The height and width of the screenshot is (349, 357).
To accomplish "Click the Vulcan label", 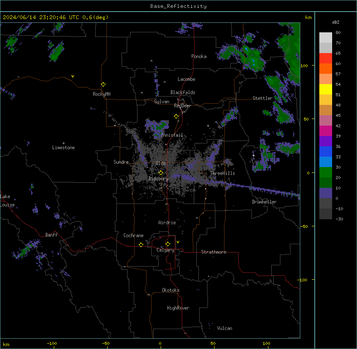I will click(225, 328).
